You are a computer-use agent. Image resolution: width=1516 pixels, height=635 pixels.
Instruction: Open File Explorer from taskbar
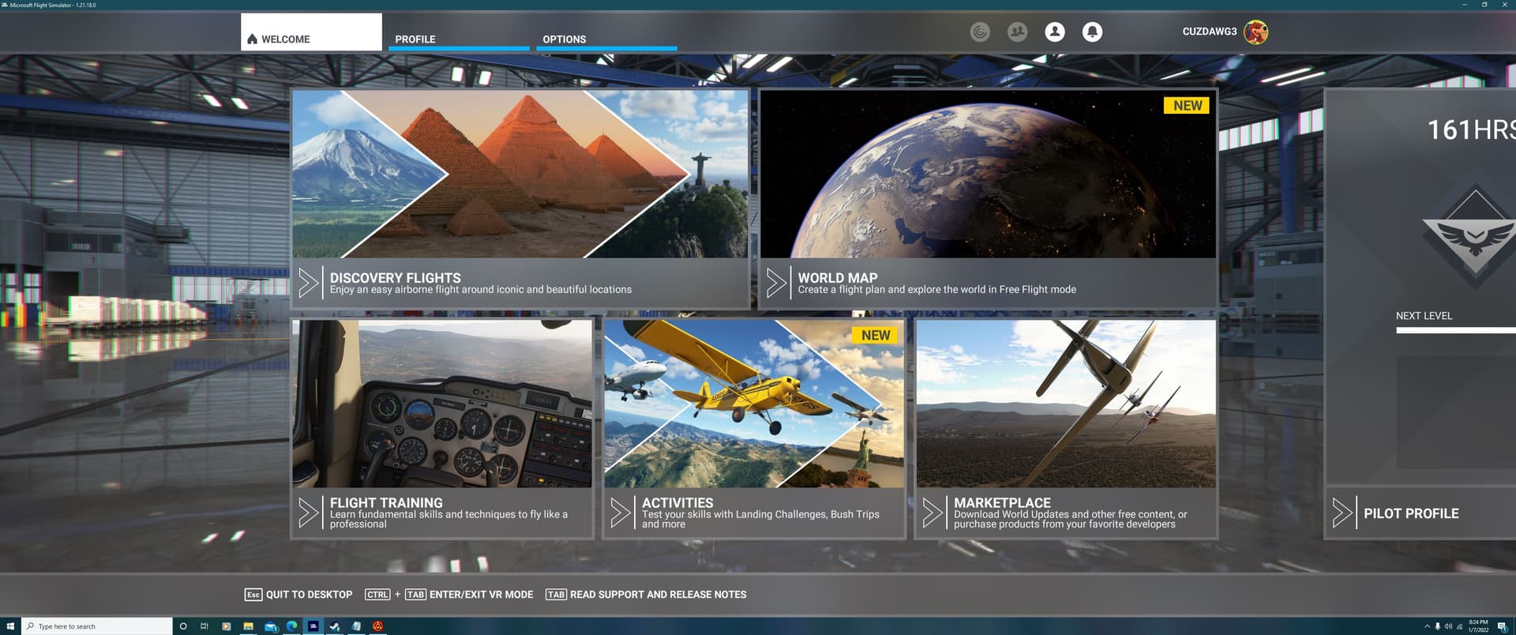[x=248, y=626]
